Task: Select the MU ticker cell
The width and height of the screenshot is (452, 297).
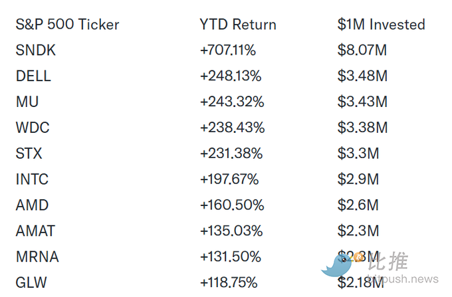Action: [27, 102]
